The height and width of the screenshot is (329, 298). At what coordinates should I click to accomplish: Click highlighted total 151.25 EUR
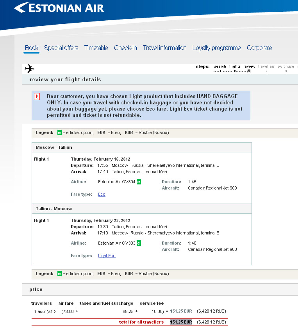(x=181, y=322)
